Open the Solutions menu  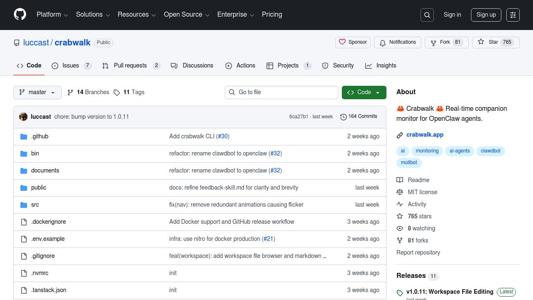93,15
